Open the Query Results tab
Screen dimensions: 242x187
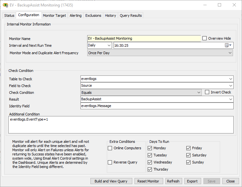pyautogui.click(x=130, y=15)
